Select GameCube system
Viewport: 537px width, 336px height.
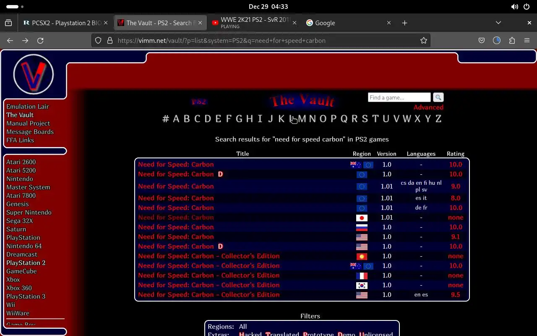tap(21, 271)
